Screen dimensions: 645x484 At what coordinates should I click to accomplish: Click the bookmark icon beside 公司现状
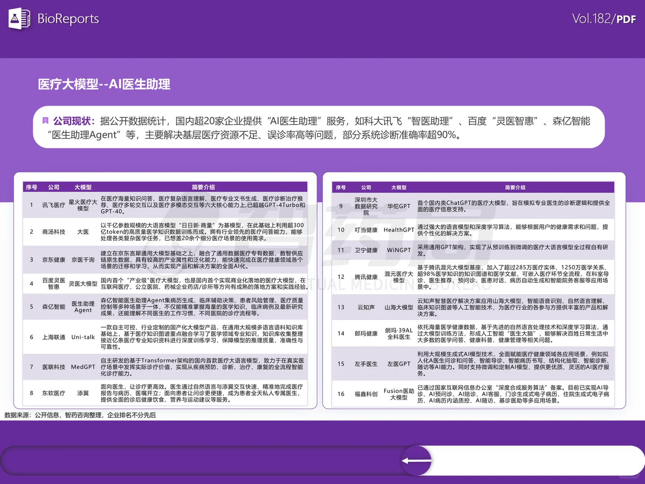[x=44, y=120]
